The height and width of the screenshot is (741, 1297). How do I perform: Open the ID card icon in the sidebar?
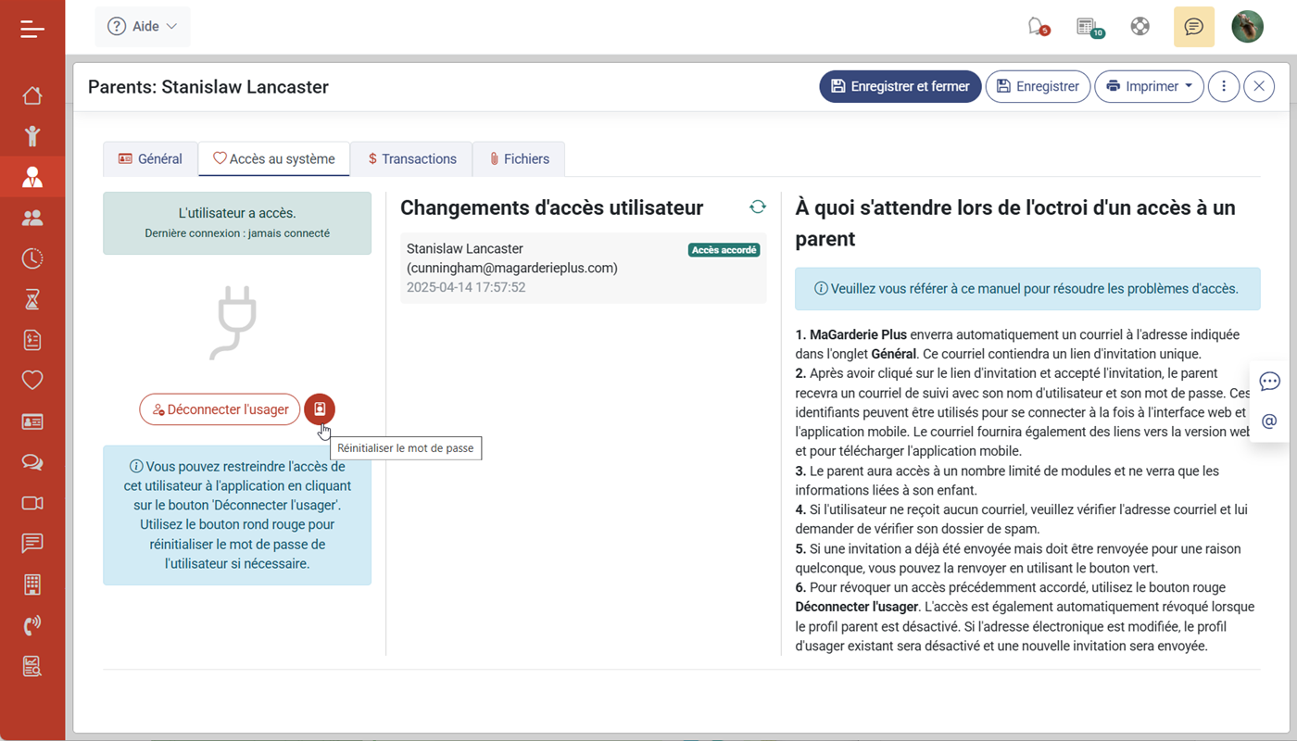pos(32,421)
